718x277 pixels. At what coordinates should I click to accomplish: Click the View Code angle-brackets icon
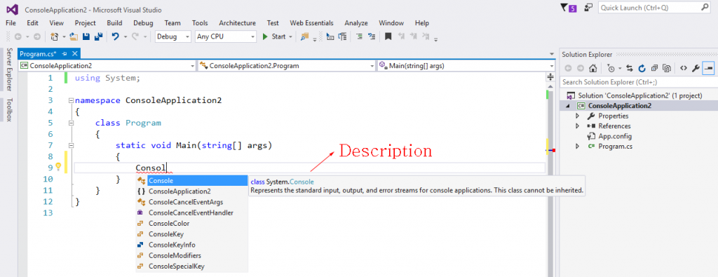tap(683, 68)
